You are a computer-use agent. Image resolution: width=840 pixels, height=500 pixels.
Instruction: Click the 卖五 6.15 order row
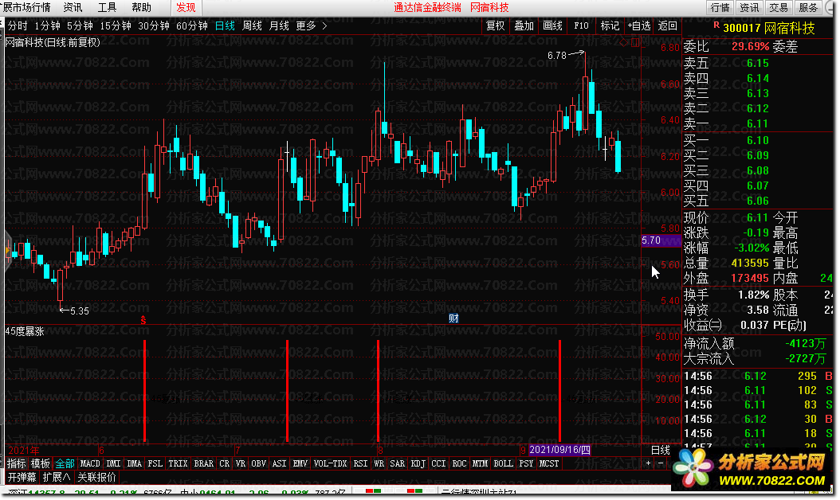click(757, 63)
